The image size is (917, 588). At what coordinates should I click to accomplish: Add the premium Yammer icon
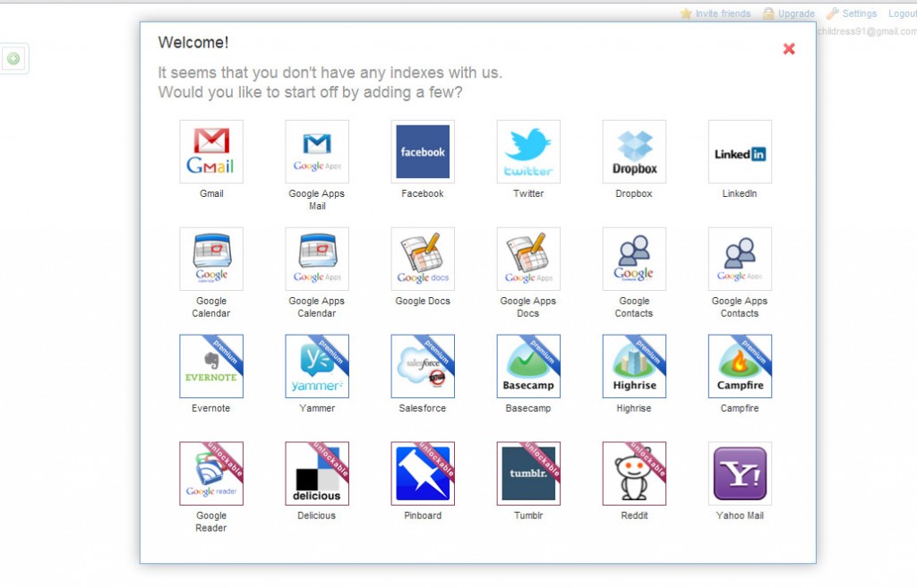[x=317, y=366]
